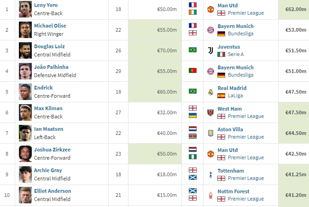309x207 pixels.
Task: Click the Juventus logo icon
Action: pos(210,50)
